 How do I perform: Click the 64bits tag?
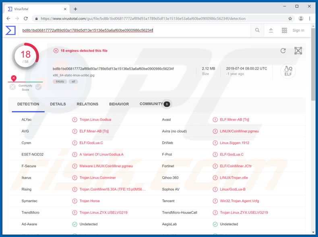click(60, 82)
